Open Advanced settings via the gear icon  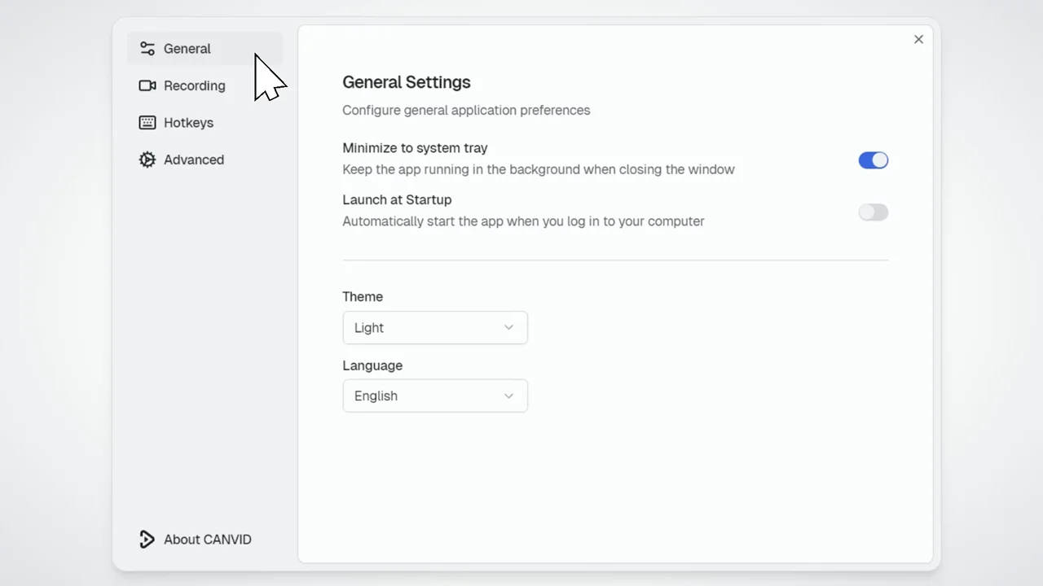point(147,160)
